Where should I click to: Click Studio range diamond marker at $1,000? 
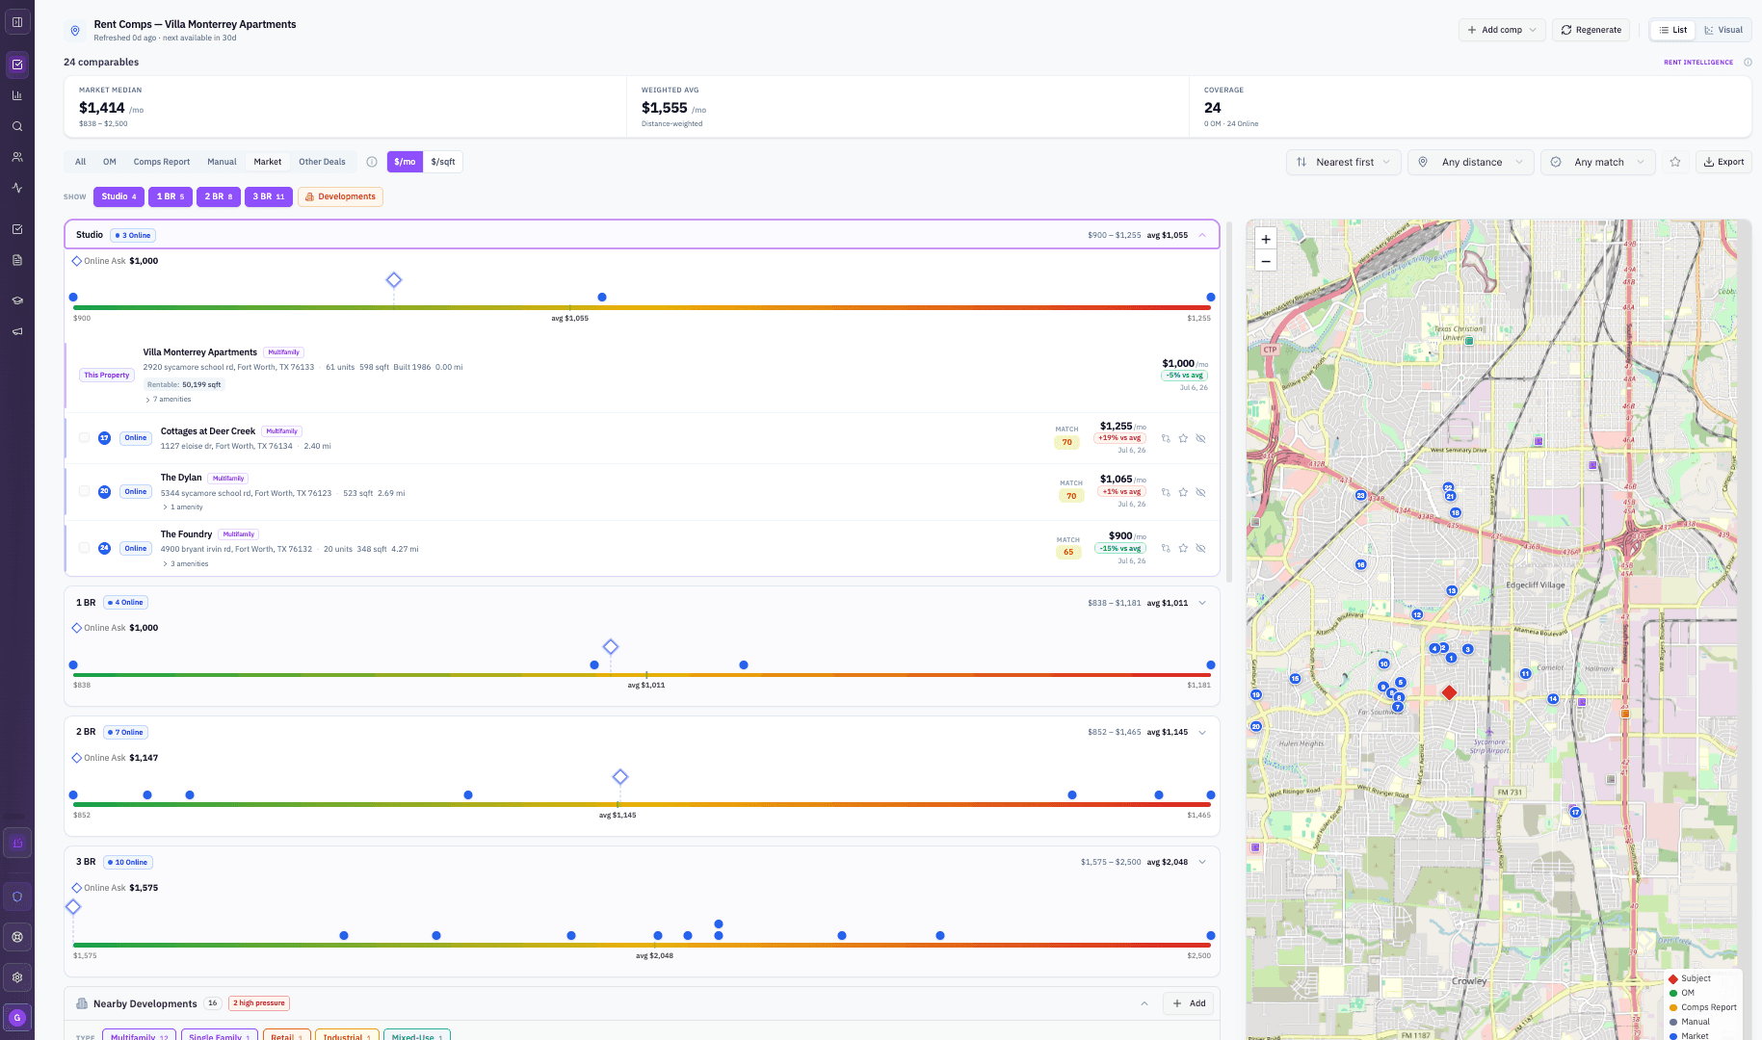tap(394, 280)
